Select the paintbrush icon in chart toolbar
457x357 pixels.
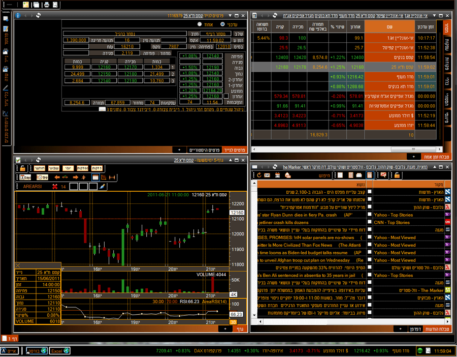pos(102,187)
